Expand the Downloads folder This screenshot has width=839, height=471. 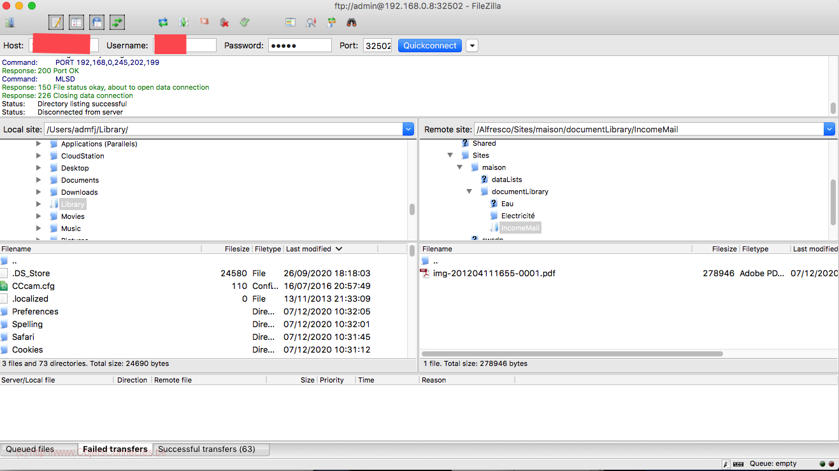39,192
